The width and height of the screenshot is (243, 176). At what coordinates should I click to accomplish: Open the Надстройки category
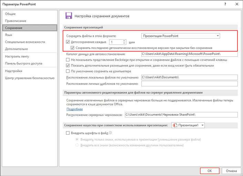[x=30, y=71]
